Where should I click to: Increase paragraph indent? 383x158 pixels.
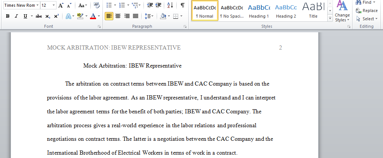158,5
